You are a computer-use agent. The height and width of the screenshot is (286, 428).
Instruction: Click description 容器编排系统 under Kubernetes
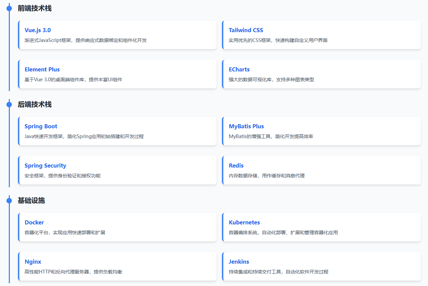point(283,233)
